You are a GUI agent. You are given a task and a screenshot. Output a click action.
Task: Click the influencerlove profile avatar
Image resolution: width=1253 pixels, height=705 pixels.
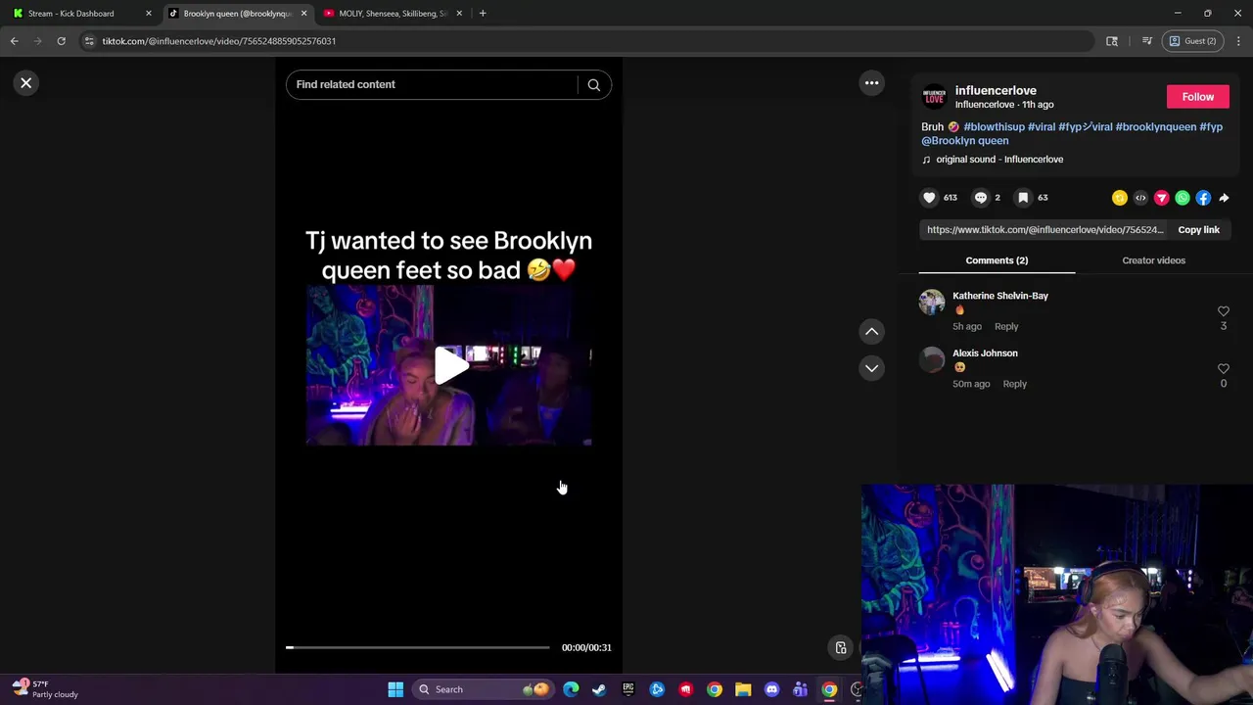pos(934,97)
